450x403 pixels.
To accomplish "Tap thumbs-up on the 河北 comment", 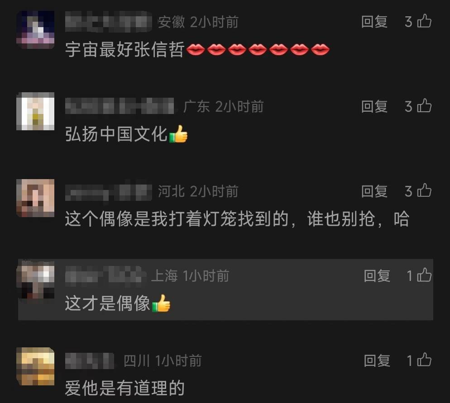I will click(x=424, y=190).
